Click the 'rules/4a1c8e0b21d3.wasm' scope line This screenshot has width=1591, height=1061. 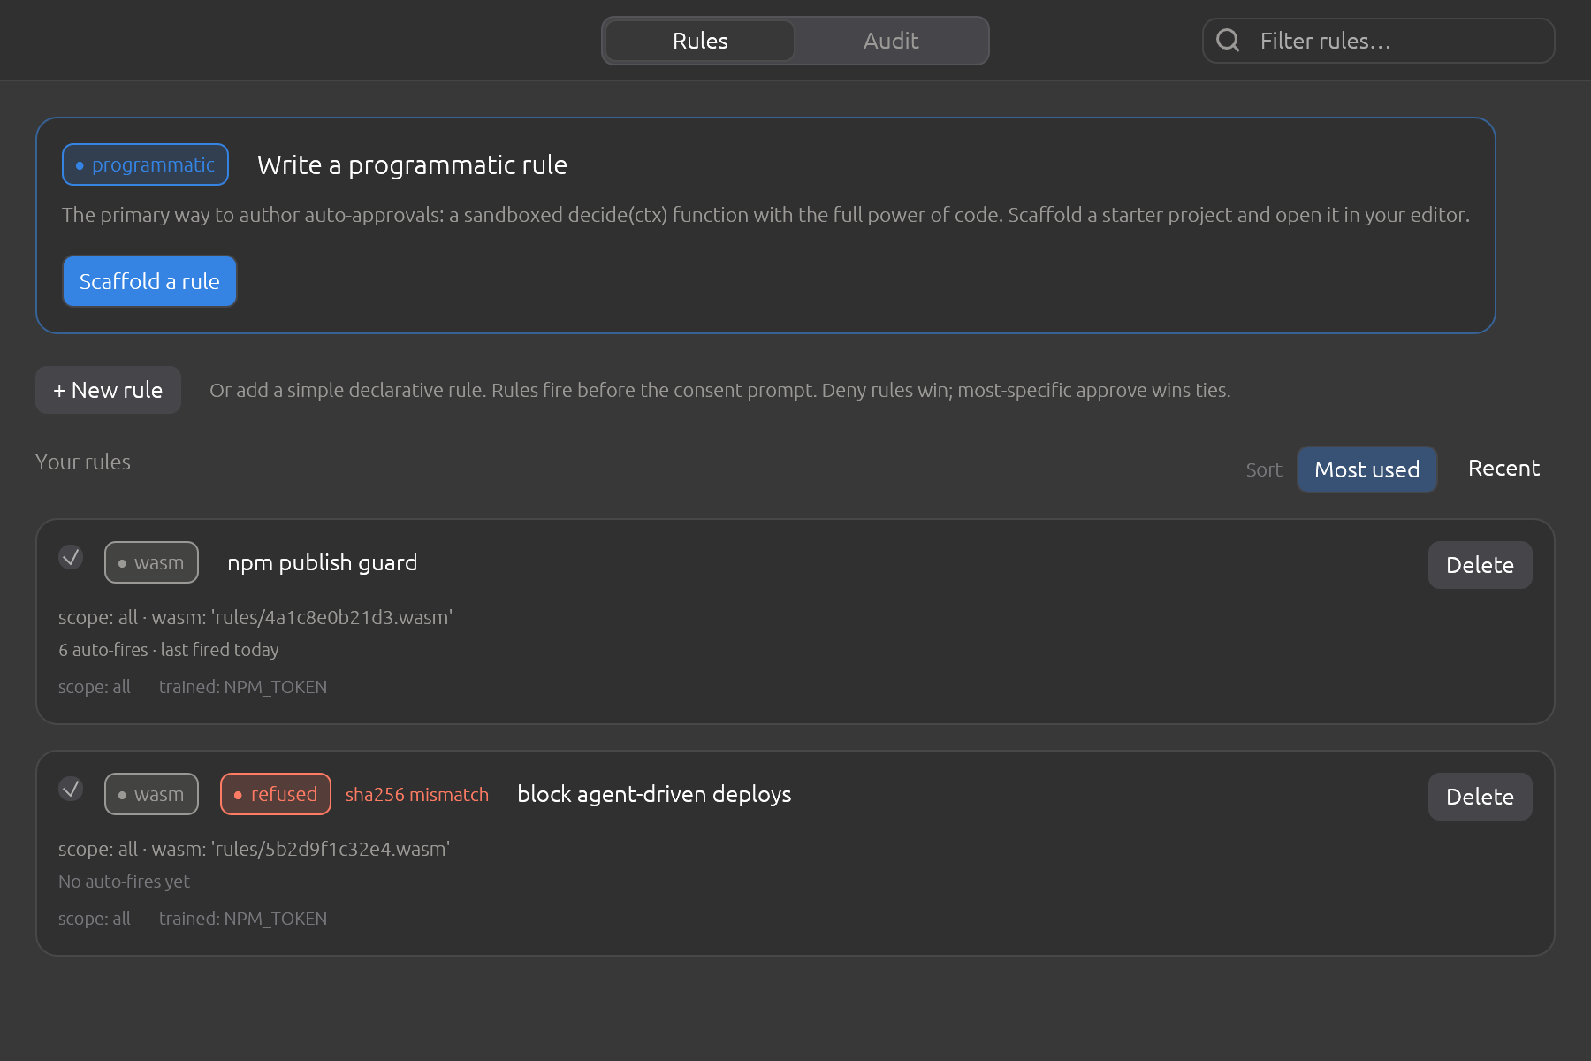click(x=255, y=617)
